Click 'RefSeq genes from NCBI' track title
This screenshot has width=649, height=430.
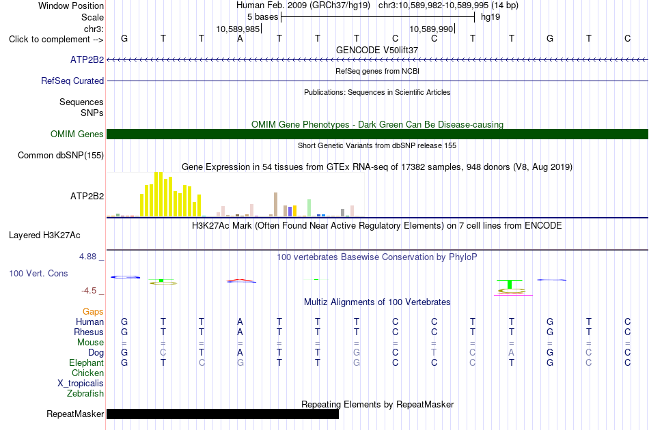[x=378, y=71]
